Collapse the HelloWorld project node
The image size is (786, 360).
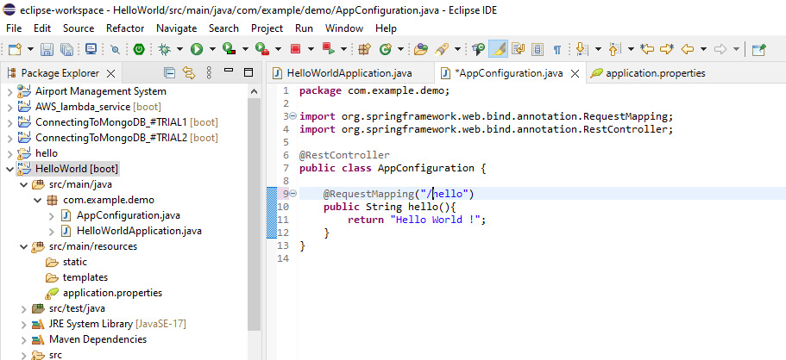tap(9, 169)
